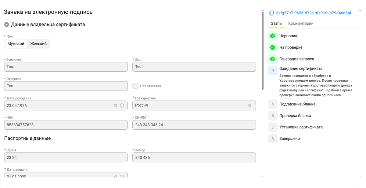Clear the Гражданство field selection

[249, 105]
